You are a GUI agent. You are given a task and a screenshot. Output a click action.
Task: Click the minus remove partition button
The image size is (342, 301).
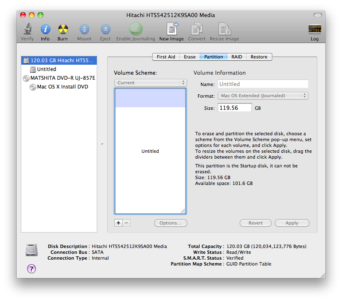[126, 223]
